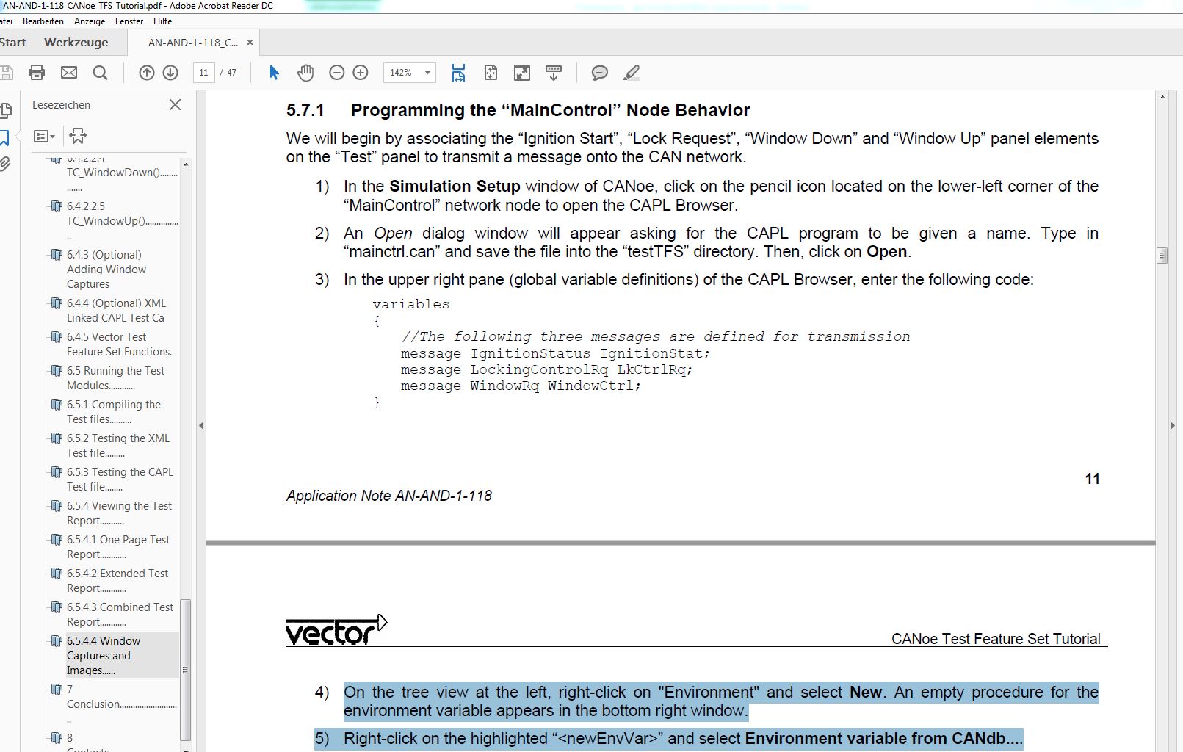Open bookmark 6.4.3 Adding Window Captures

(x=106, y=270)
